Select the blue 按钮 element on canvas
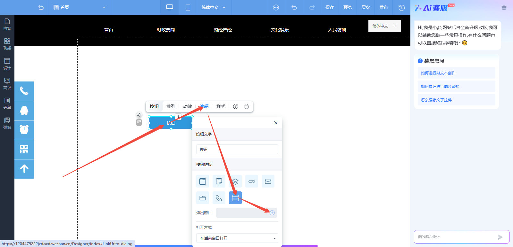The height and width of the screenshot is (247, 513). pos(171,123)
